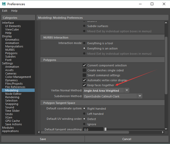Select Color Management category
This screenshot has width=170, height=144.
point(18,77)
